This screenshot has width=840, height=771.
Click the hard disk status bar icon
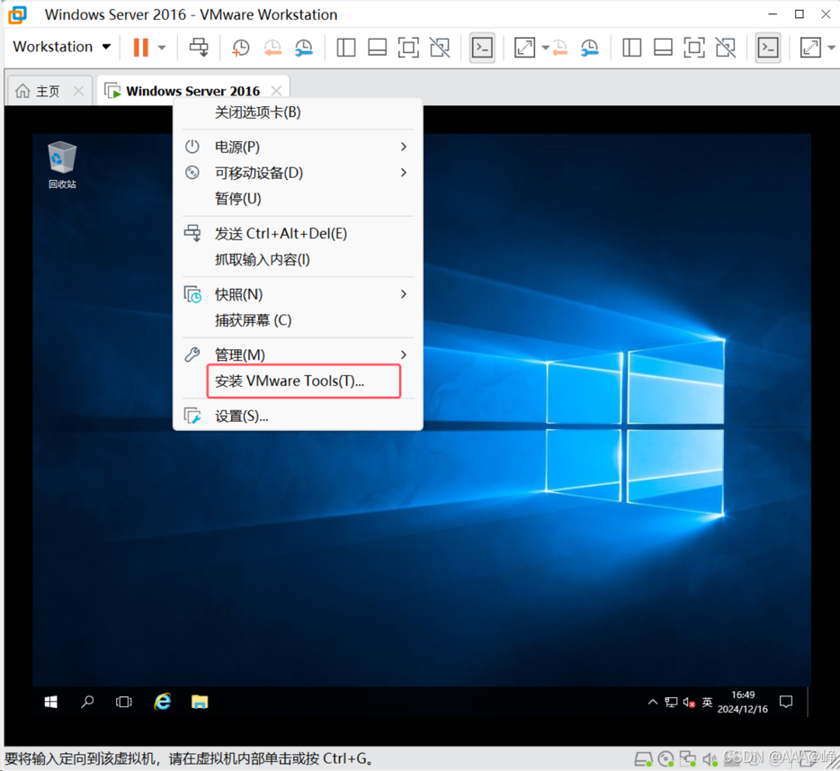point(643,758)
